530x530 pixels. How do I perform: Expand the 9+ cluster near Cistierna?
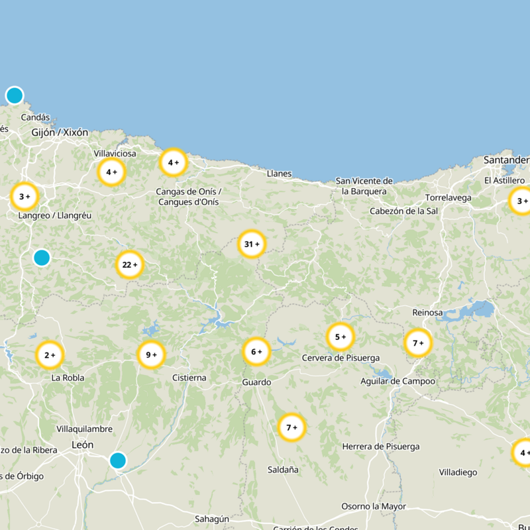[151, 354]
